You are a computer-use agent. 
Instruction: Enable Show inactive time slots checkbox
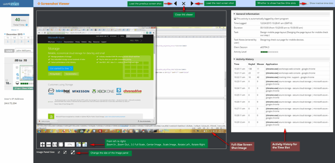click(308, 3)
